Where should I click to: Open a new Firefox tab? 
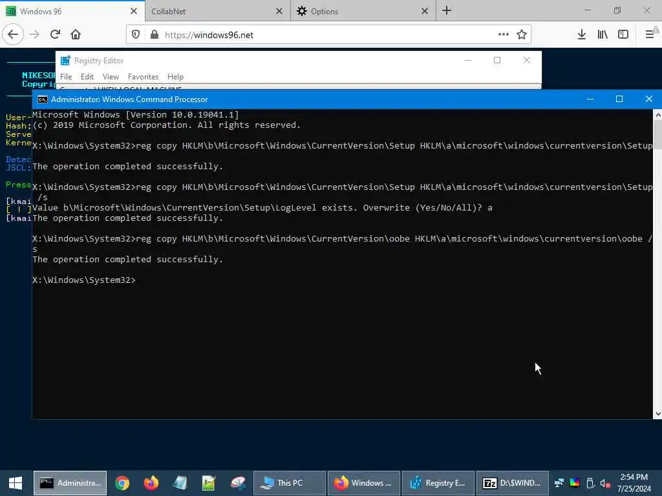(x=447, y=11)
